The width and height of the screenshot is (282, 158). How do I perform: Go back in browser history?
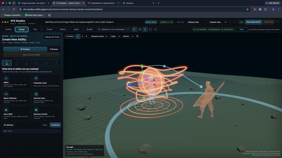tap(3, 9)
